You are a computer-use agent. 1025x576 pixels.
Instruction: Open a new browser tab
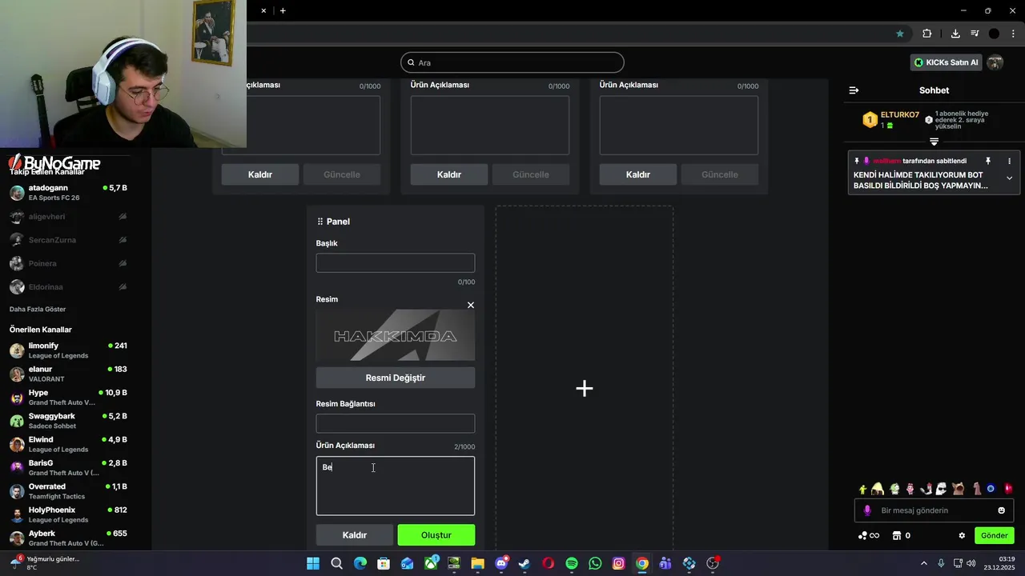pos(283,10)
